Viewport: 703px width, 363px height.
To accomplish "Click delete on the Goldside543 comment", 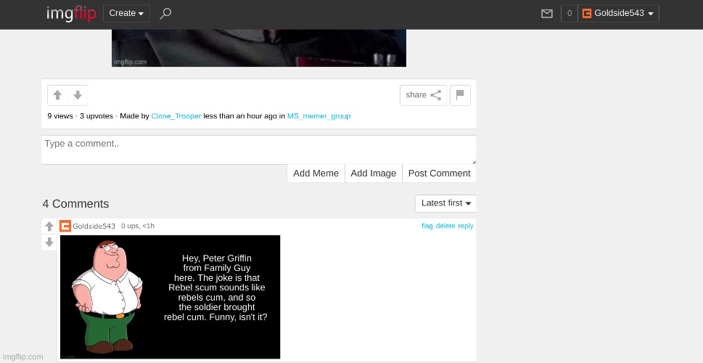I will point(445,226).
